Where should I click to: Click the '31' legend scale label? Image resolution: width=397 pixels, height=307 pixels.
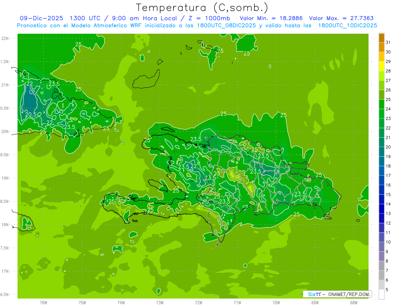(388, 42)
